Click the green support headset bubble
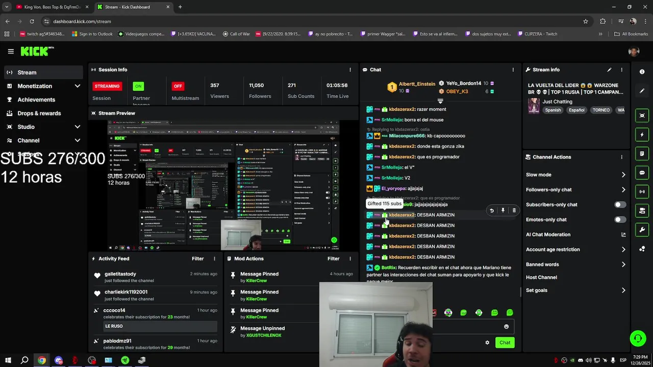Screen dimensions: 653x367 coord(637,338)
